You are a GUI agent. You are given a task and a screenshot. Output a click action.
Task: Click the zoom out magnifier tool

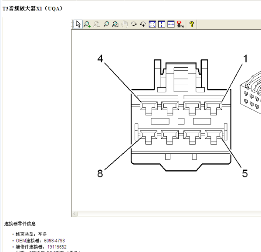97,24
